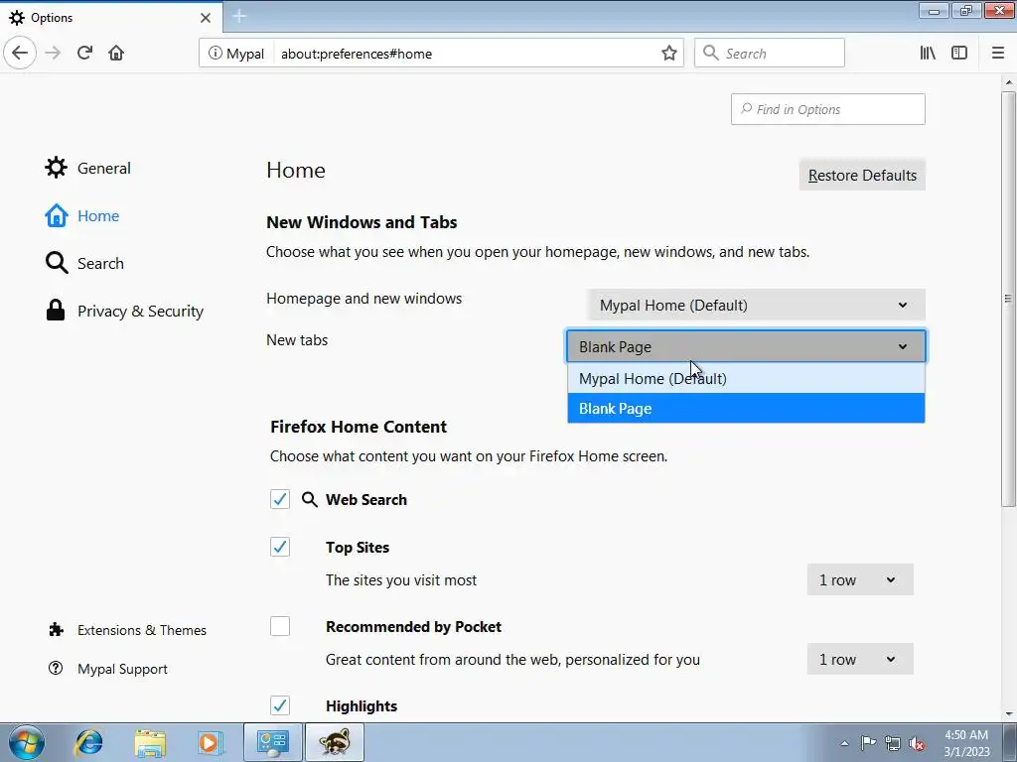1017x762 pixels.
Task: Open the Windows Start orb
Action: [27, 742]
